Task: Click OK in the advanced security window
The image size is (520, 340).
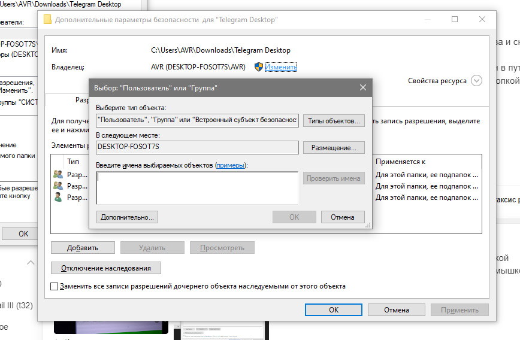Action: 334,310
